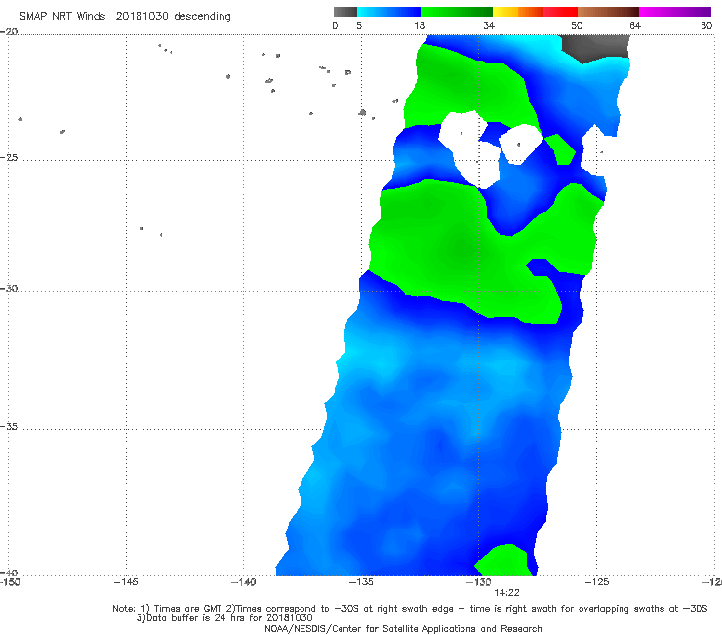
Task: Click the color bar label '64'
Action: coord(635,25)
